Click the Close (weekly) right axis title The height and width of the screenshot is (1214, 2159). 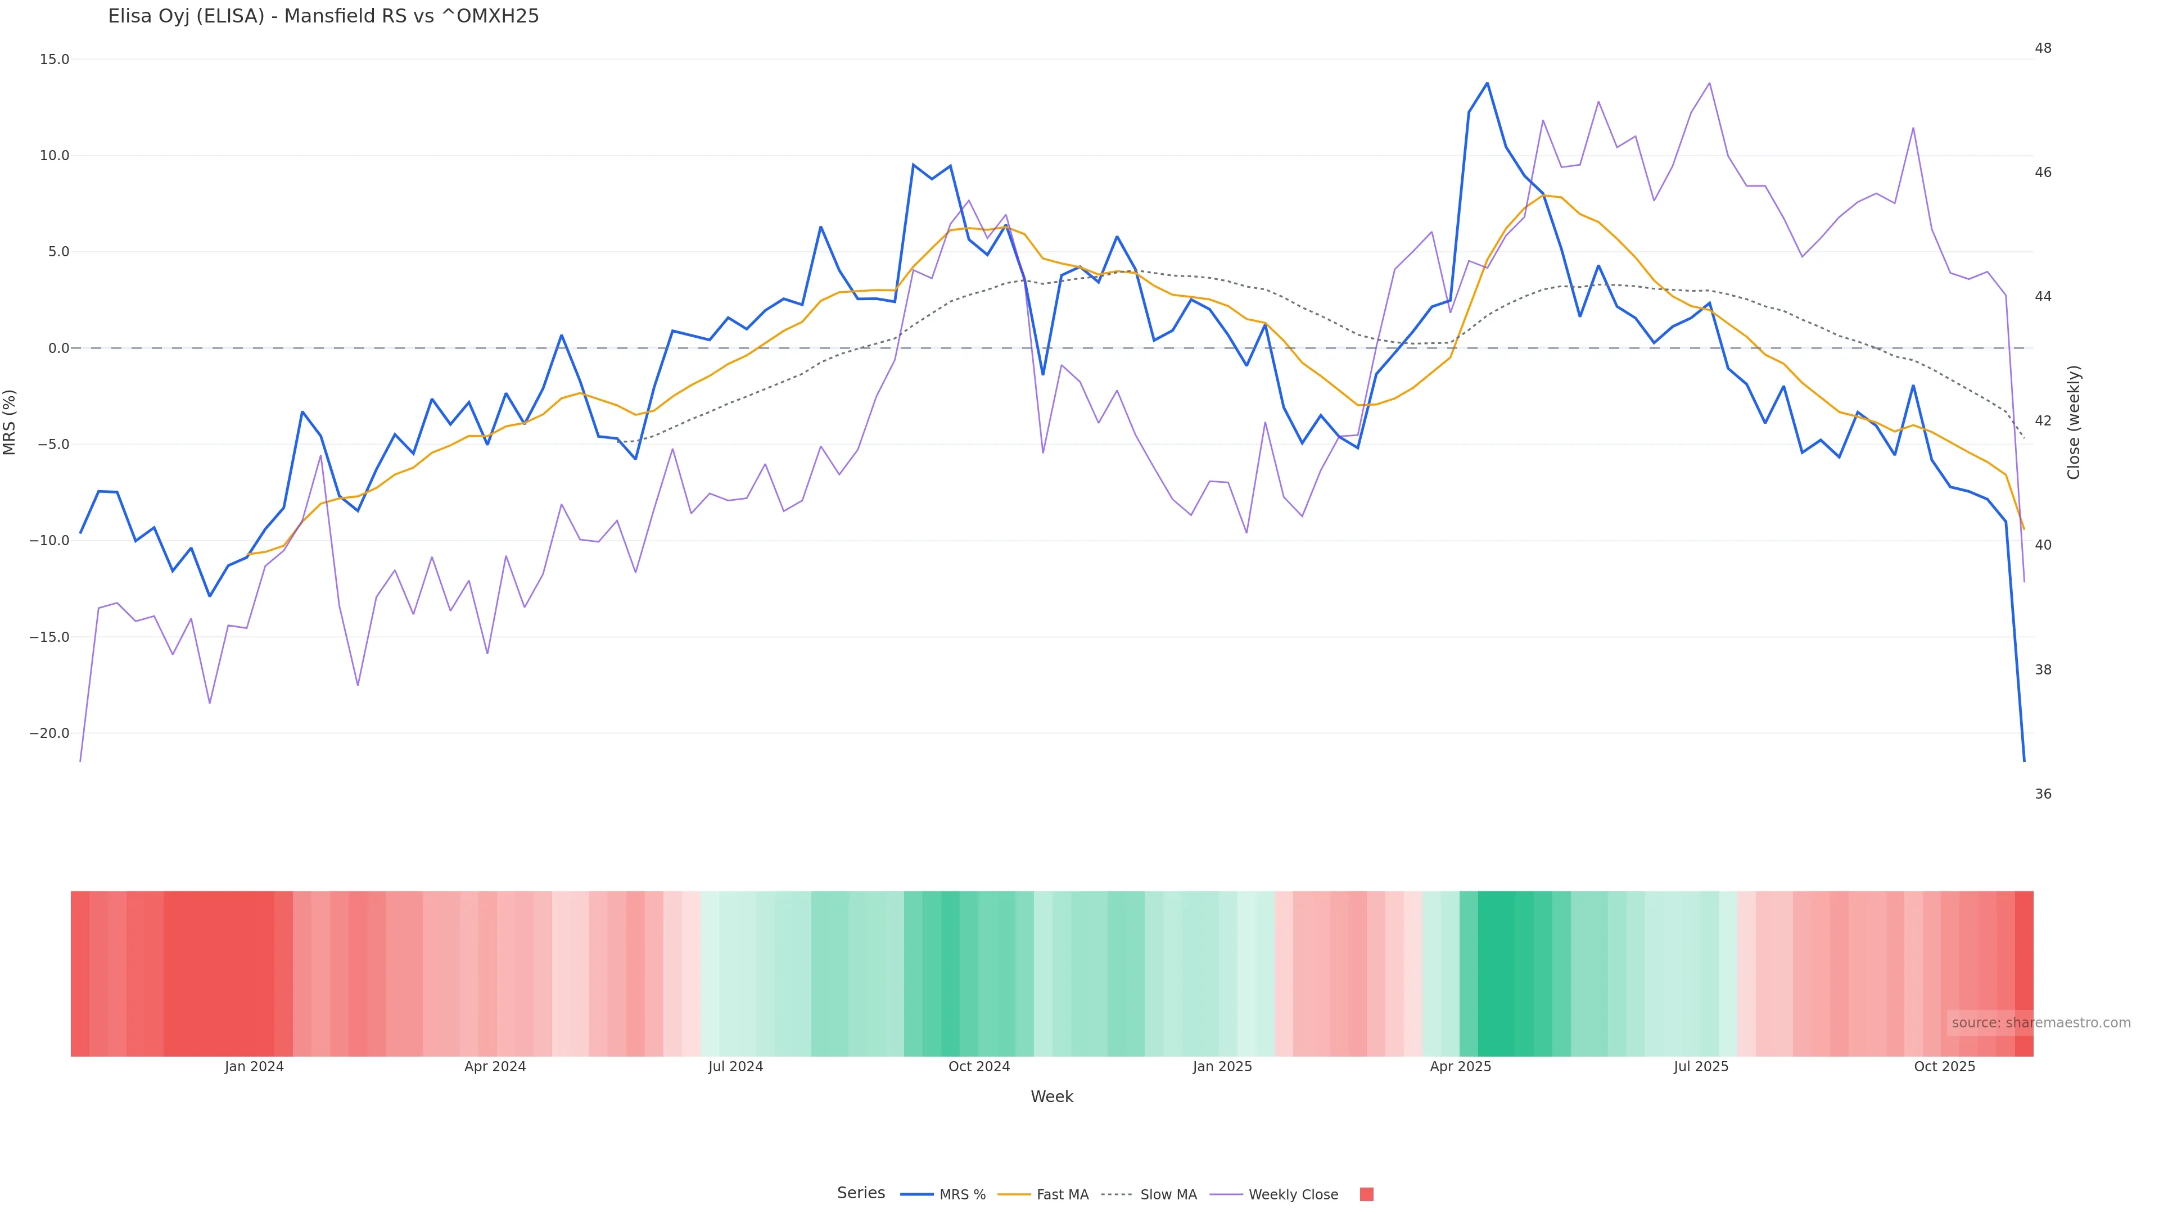click(x=2074, y=422)
